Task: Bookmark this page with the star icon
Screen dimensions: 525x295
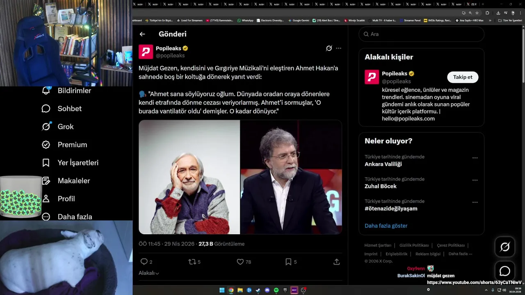Action: click(477, 13)
